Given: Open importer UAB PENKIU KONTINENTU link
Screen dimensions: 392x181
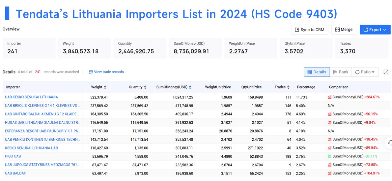Looking at the screenshot, I should 42,139.
